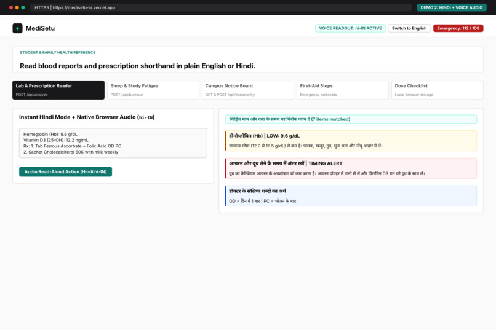
Task: Click 'Sachet Cholecalciferol 60K with milk weekly' line
Action: (x=71, y=152)
